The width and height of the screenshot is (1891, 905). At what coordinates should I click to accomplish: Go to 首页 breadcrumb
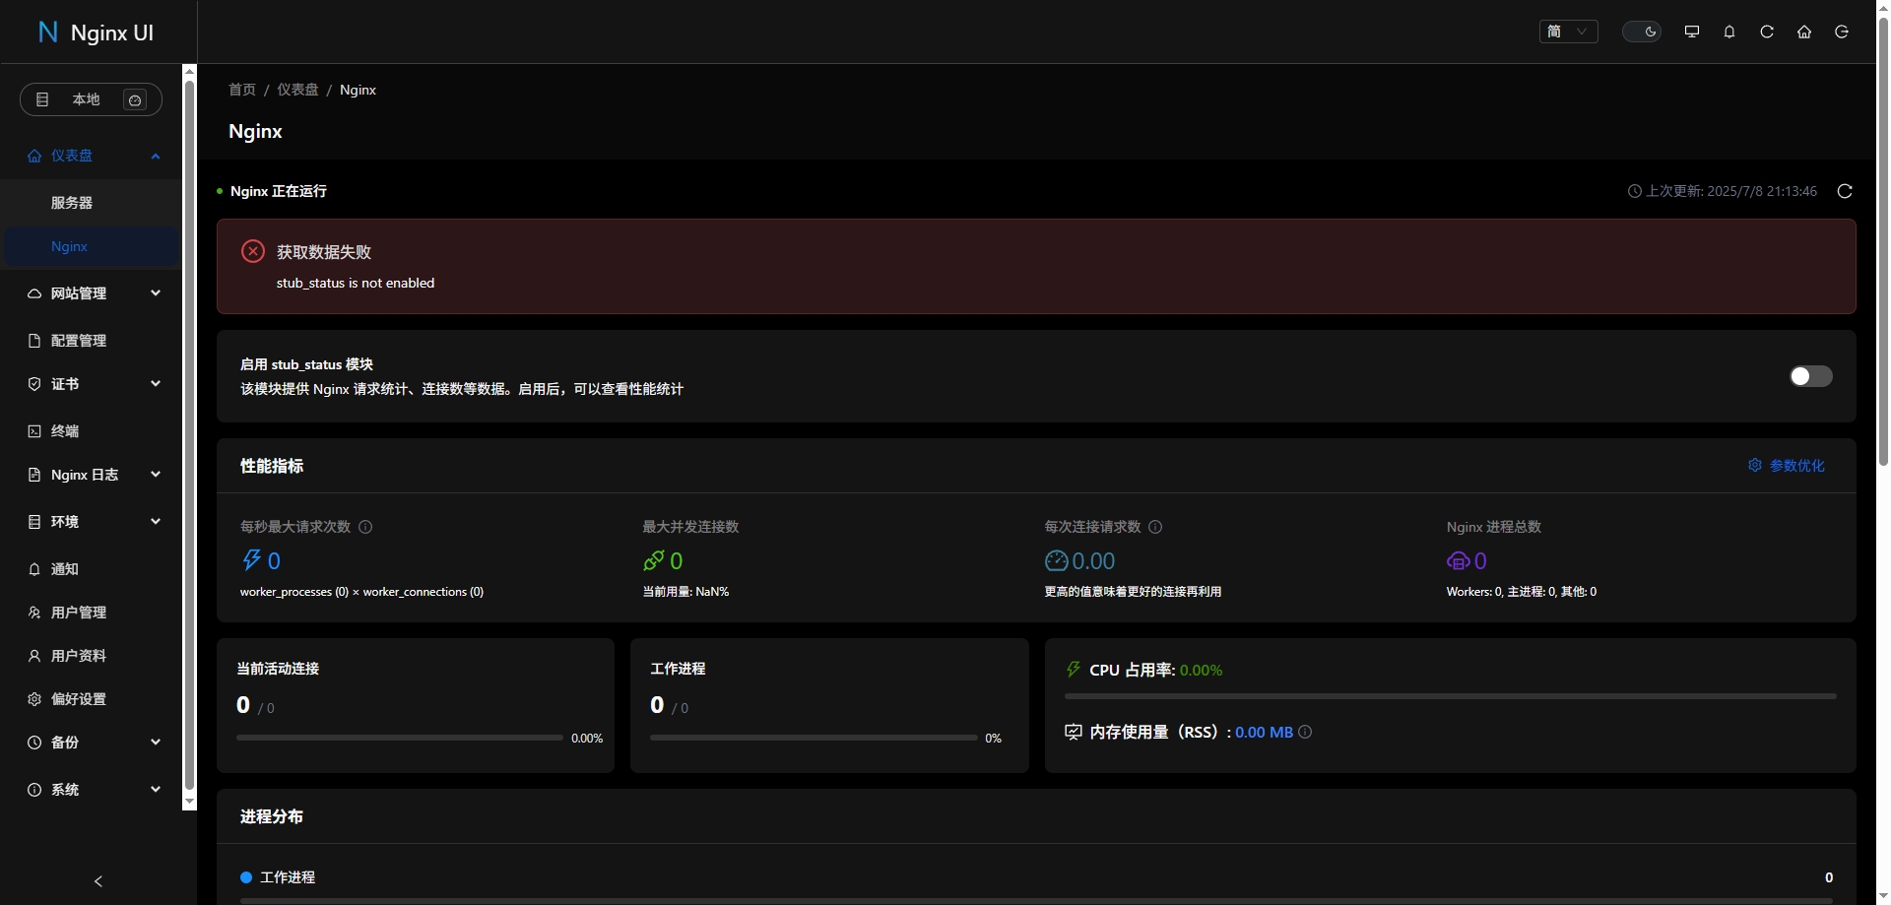click(242, 90)
